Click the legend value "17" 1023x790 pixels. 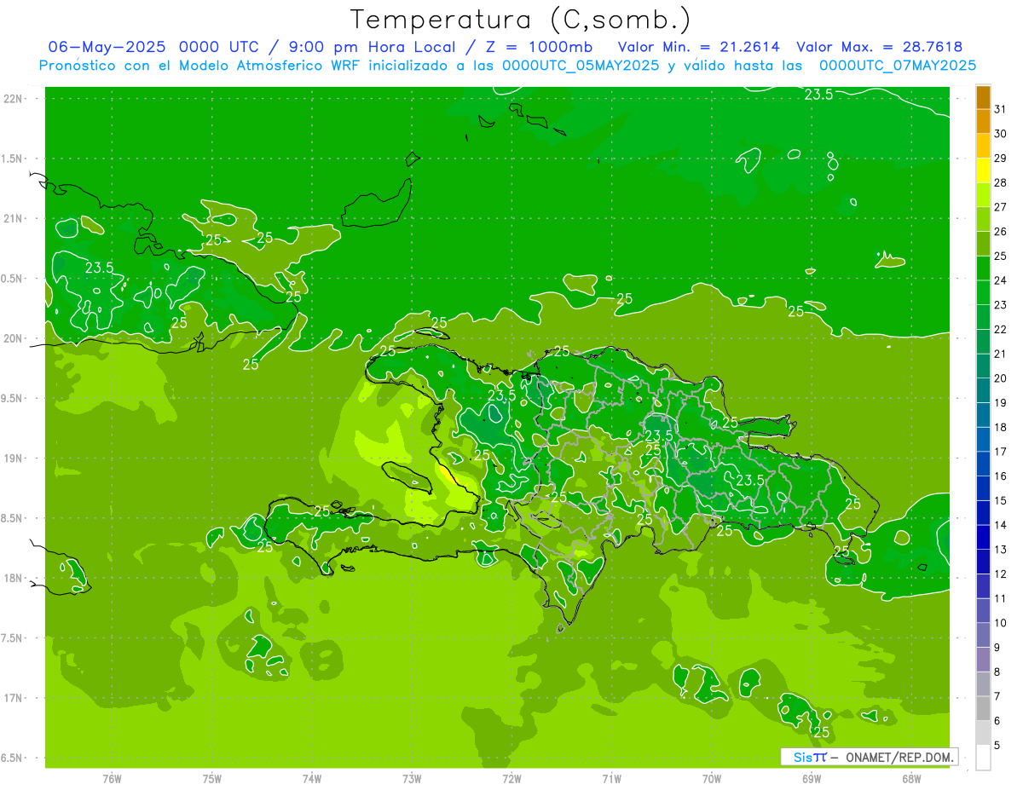[1001, 452]
